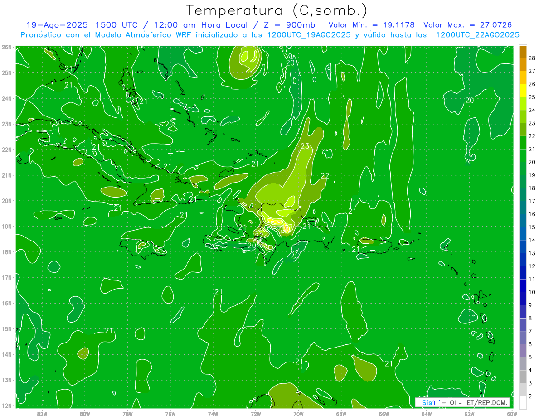Click the legend color band between 27 and 28
Image resolution: width=544 pixels, height=420 pixels.
tap(523, 64)
